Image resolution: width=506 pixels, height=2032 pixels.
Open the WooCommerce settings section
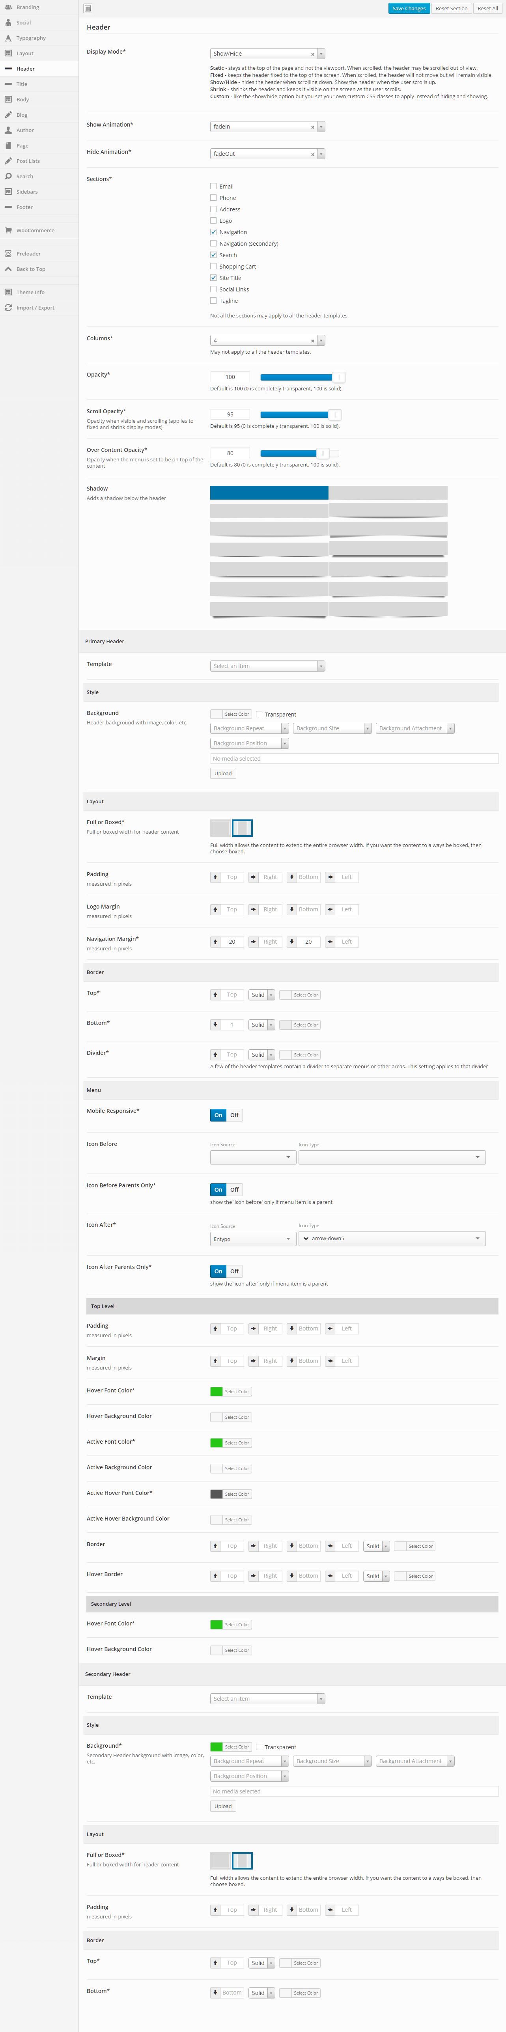pos(39,230)
